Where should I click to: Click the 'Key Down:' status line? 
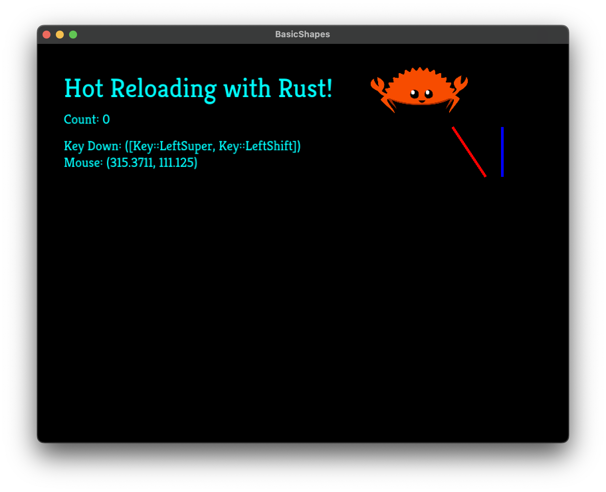(x=182, y=146)
